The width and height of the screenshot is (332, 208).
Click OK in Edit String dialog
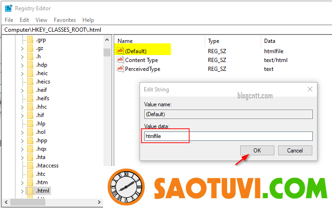pyautogui.click(x=257, y=151)
